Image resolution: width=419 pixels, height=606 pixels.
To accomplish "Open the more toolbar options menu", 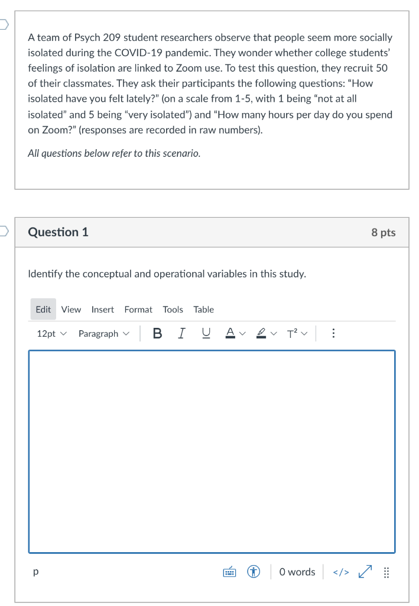I will (x=333, y=333).
